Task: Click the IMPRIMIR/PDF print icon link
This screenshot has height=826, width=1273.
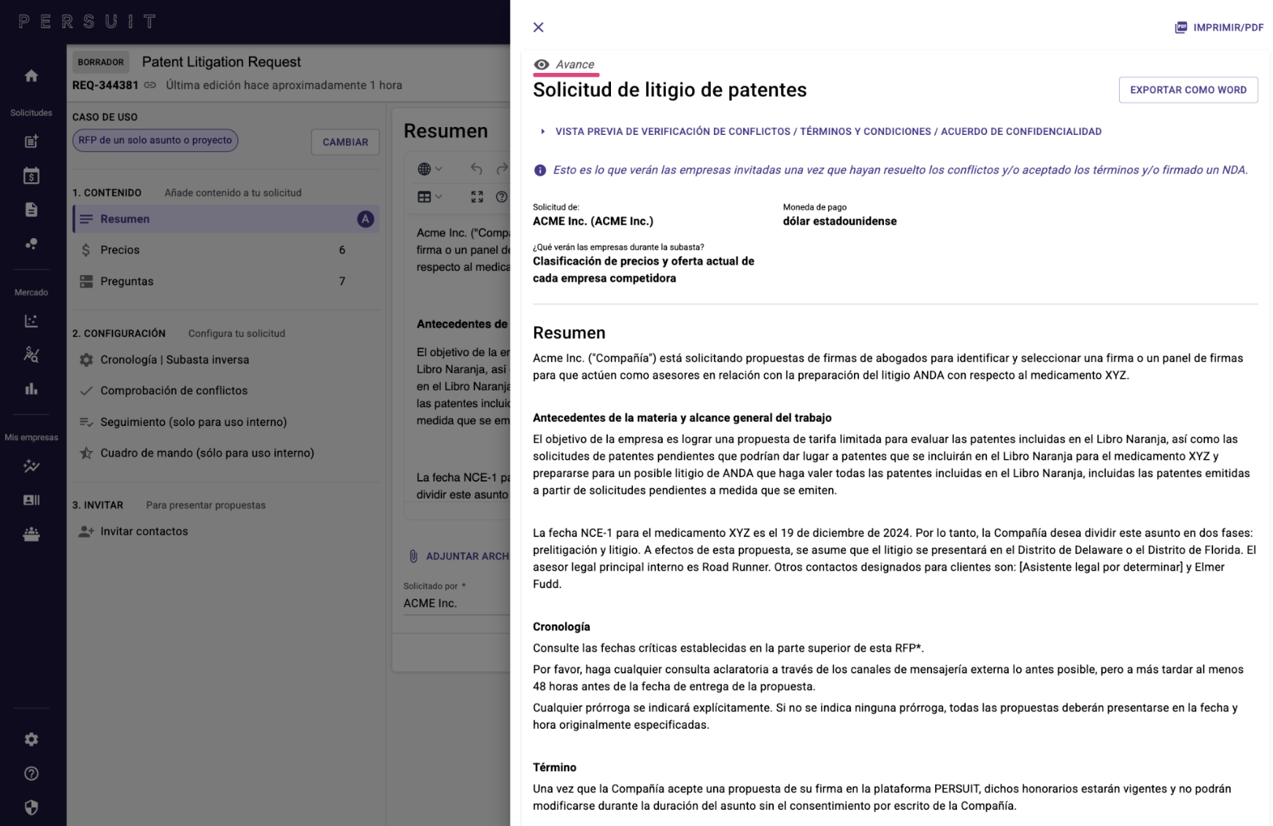Action: [x=1219, y=28]
